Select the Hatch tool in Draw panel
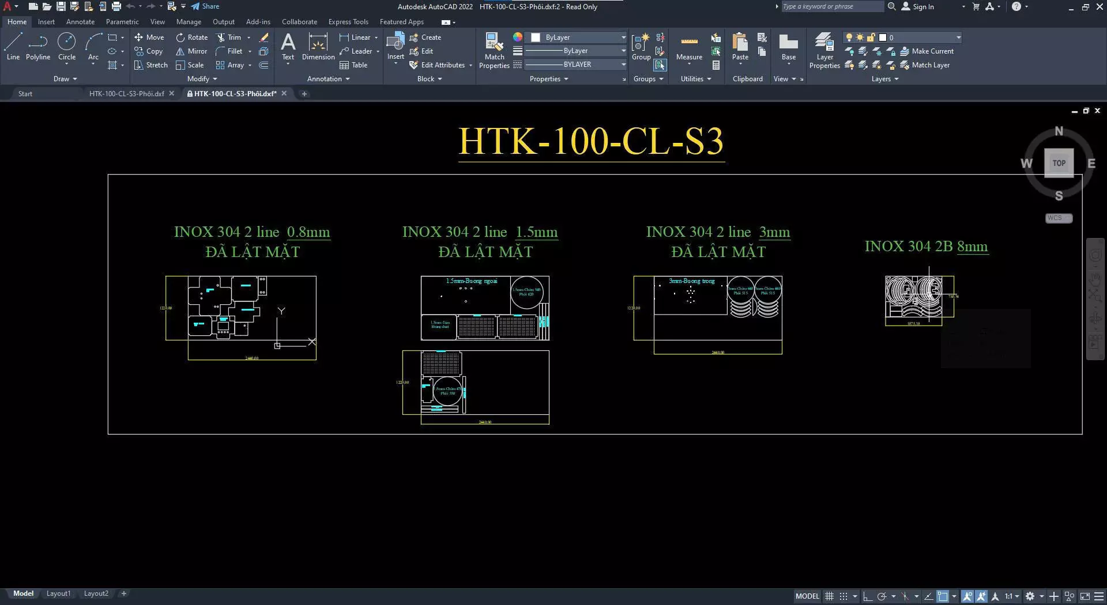Image resolution: width=1107 pixels, height=605 pixels. [x=112, y=65]
